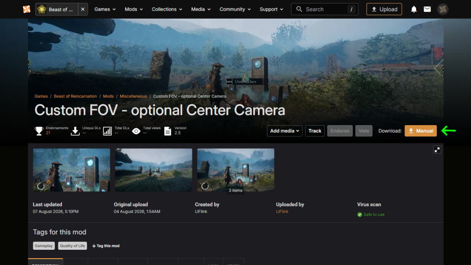Click the Vote button

(364, 131)
